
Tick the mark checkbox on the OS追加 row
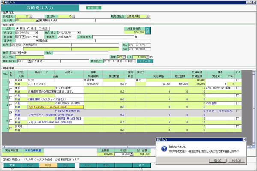point(237,103)
